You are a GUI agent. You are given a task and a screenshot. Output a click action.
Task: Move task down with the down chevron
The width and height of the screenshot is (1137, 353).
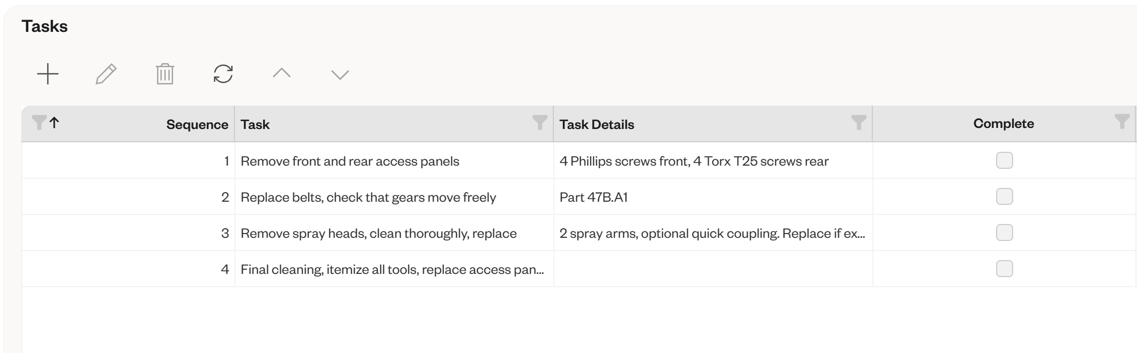(x=340, y=75)
